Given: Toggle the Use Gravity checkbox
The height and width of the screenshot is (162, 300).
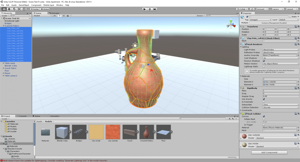Looking at the screenshot, I should click(x=264, y=99).
